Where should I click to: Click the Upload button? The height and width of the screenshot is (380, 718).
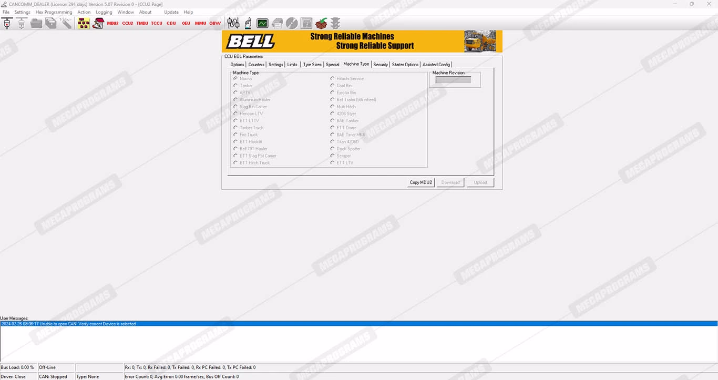[480, 182]
